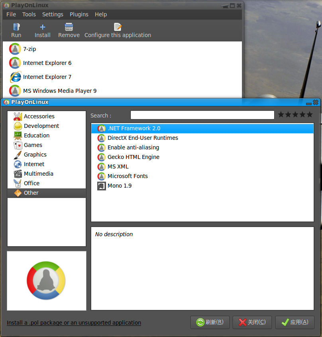Select 7-zip text in main window
The width and height of the screenshot is (322, 337).
29,49
